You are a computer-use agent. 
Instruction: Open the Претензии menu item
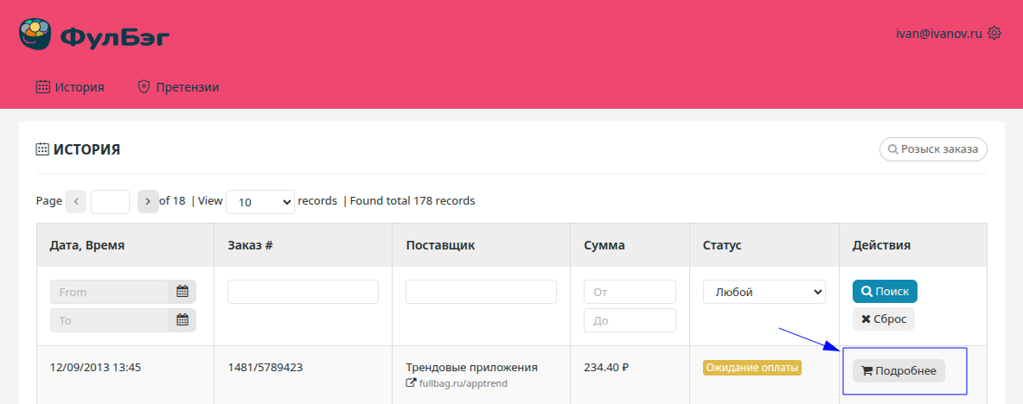pyautogui.click(x=178, y=87)
